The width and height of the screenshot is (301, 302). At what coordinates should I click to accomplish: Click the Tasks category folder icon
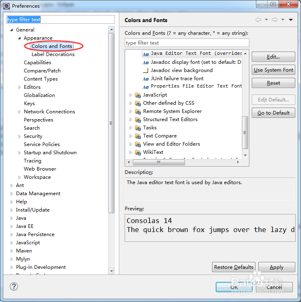[x=138, y=128]
